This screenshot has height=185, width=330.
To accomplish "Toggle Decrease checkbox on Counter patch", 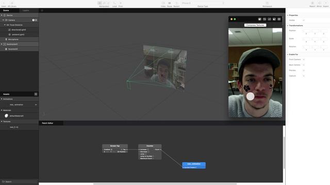I will (148, 152).
